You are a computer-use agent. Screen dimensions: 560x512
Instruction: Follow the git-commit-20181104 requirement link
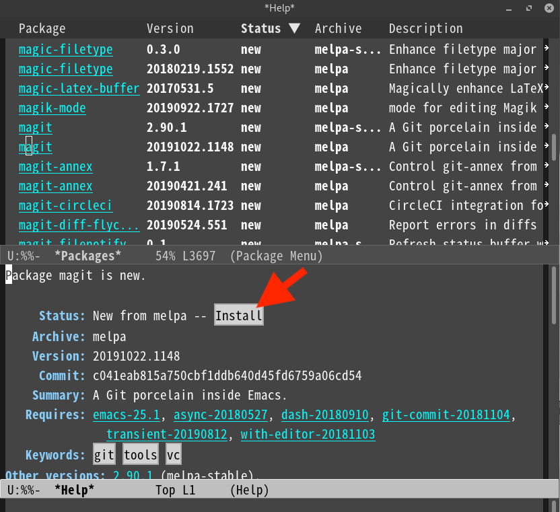(446, 415)
